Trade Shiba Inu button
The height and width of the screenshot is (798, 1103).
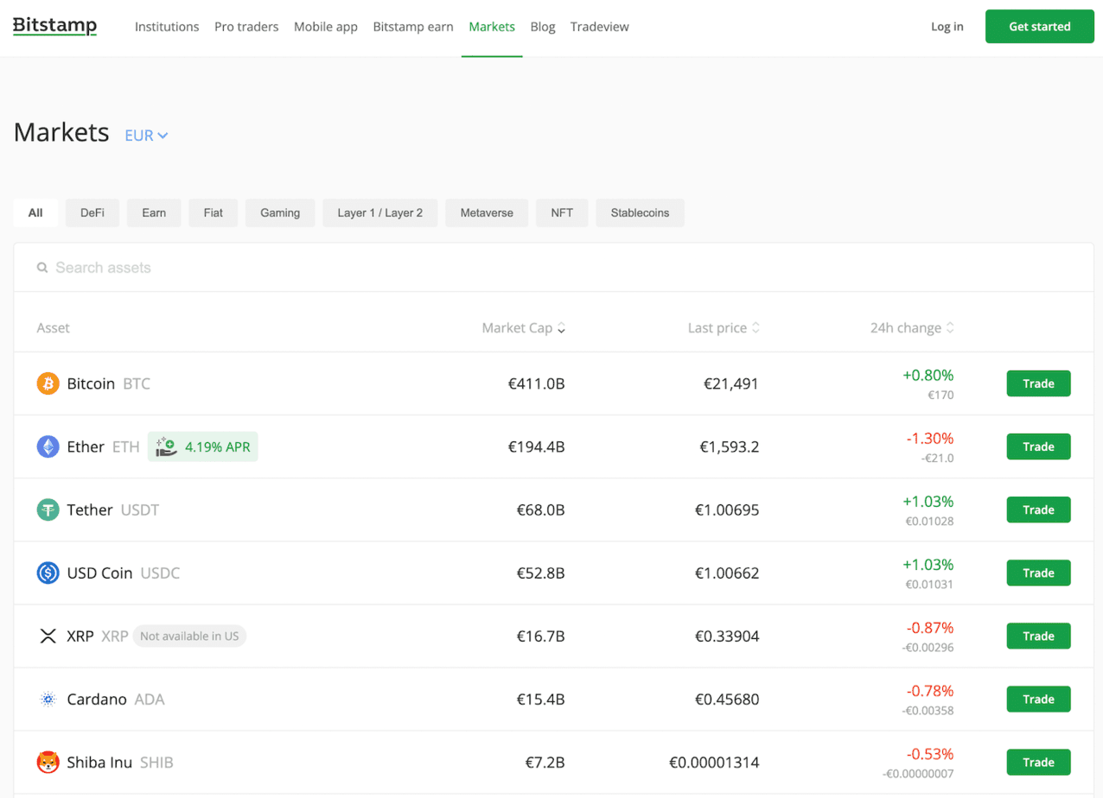(1038, 762)
